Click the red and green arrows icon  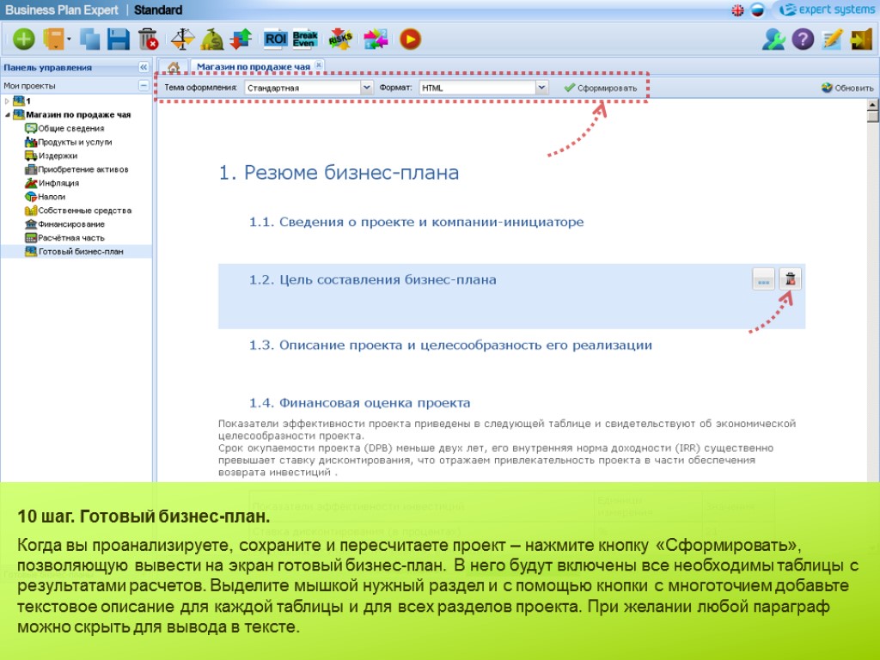coord(241,40)
